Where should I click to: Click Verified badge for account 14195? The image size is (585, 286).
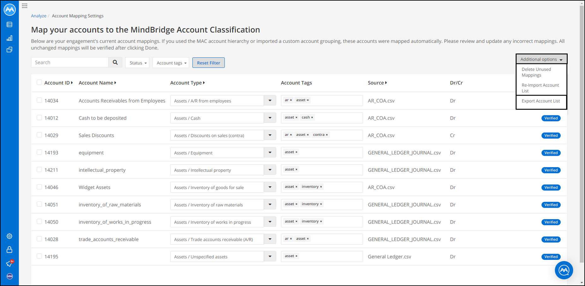(551, 257)
